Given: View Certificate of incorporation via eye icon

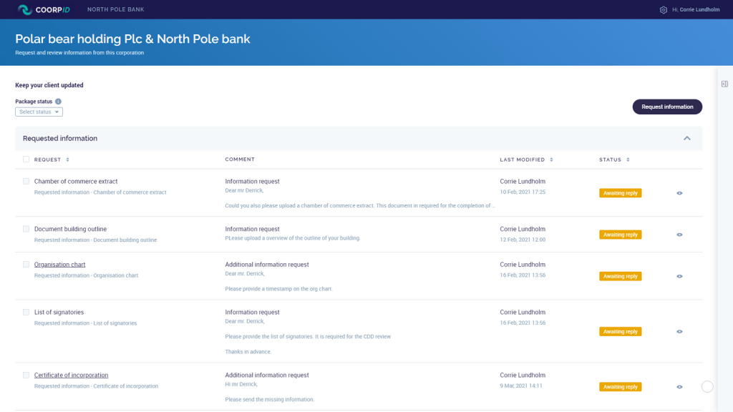Looking at the screenshot, I should coord(679,387).
